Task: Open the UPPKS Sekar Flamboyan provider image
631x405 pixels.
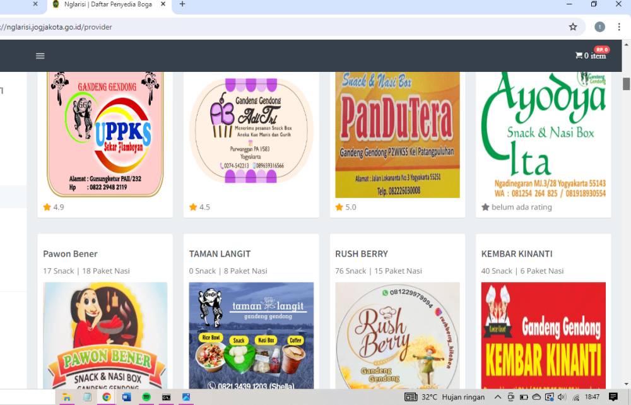Action: point(105,135)
